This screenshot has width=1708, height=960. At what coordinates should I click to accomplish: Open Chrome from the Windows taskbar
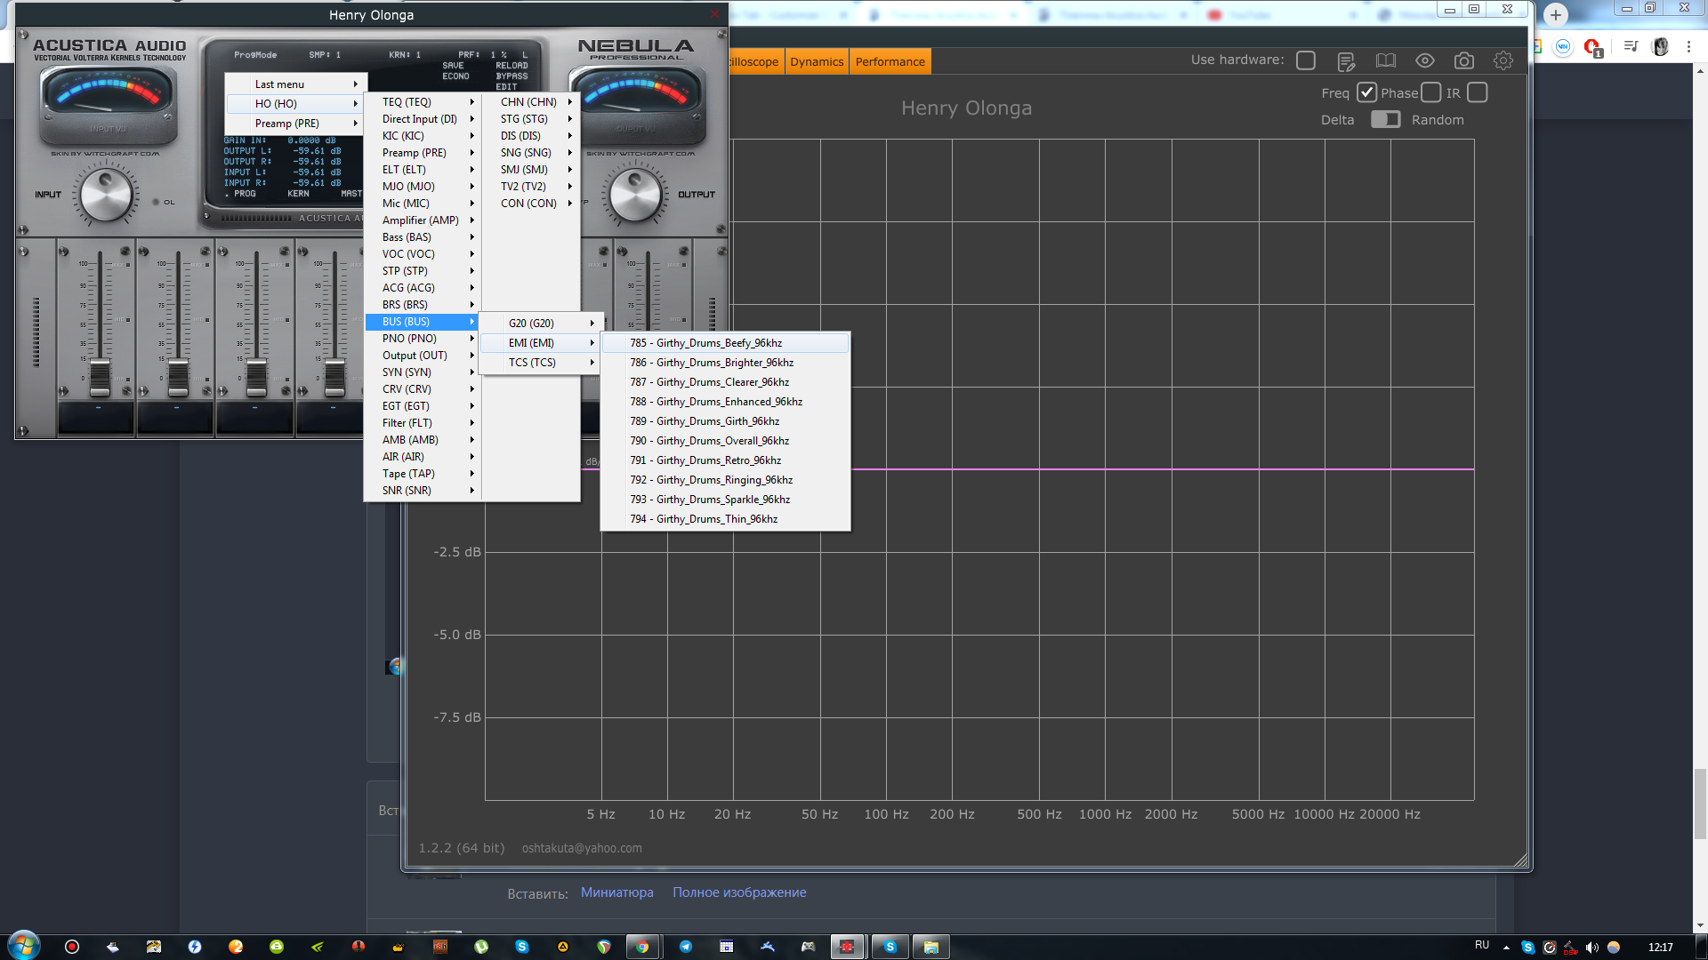coord(642,947)
